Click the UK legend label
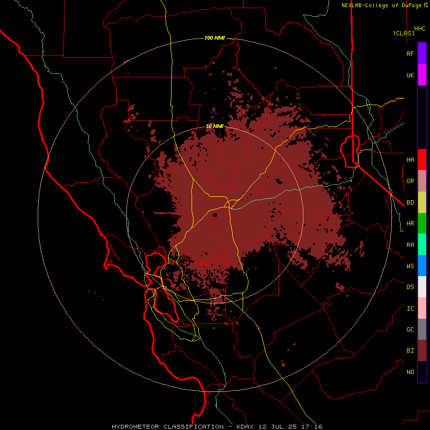Screen dimensions: 430x430 coord(410,75)
